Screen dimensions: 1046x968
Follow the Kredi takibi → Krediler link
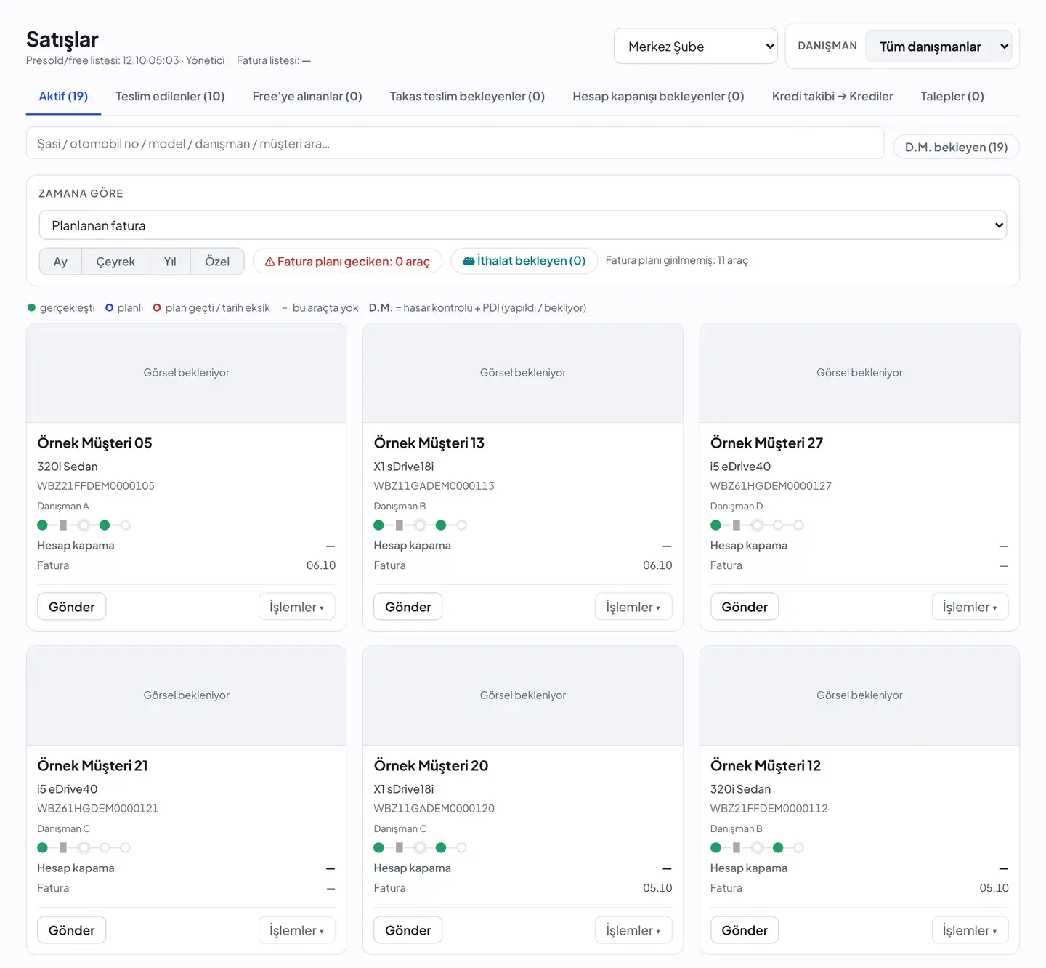[832, 97]
